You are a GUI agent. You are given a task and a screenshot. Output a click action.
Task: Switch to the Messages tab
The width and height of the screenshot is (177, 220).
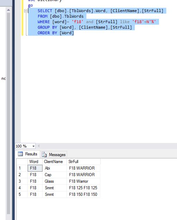[54, 154]
